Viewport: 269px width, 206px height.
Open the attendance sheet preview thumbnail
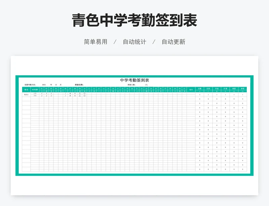pos(134,125)
